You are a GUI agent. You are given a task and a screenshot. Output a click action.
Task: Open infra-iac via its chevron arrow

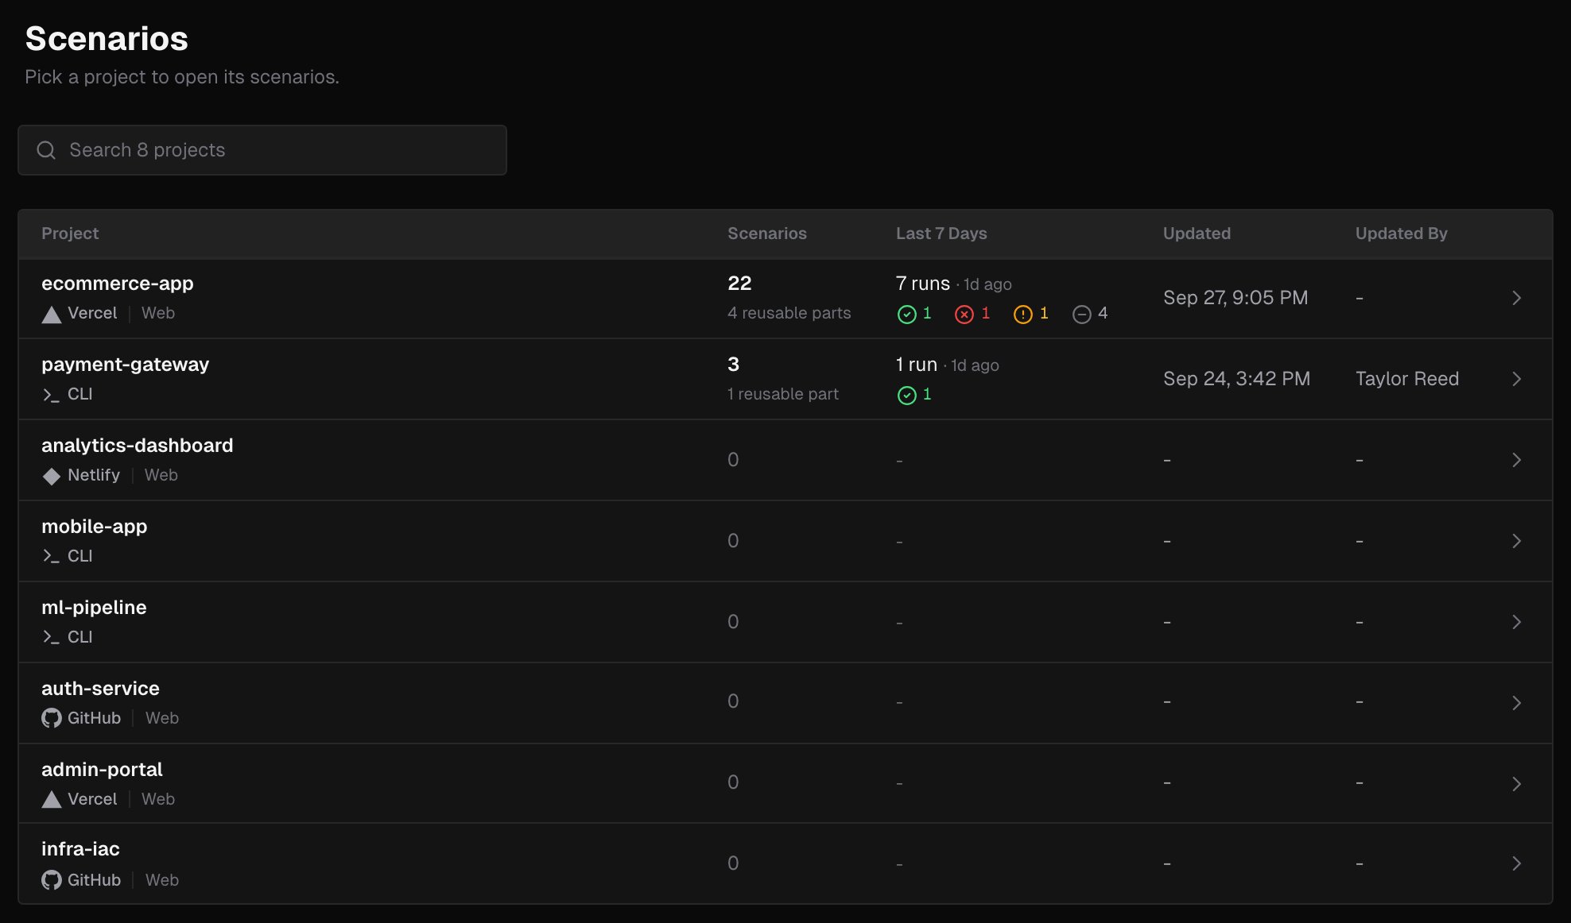pyautogui.click(x=1516, y=863)
